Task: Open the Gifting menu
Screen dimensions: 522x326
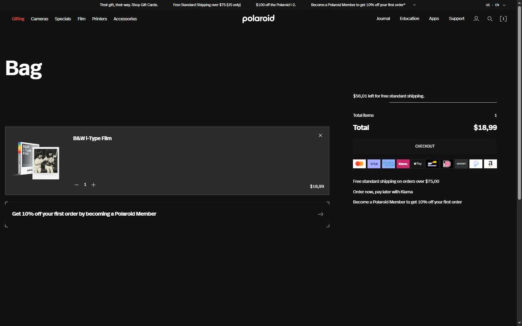Action: [x=18, y=19]
